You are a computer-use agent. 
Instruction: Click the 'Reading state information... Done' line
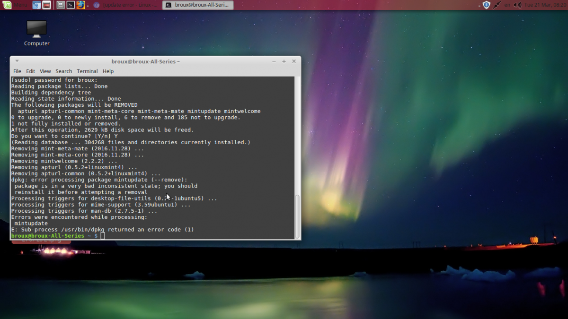click(66, 99)
